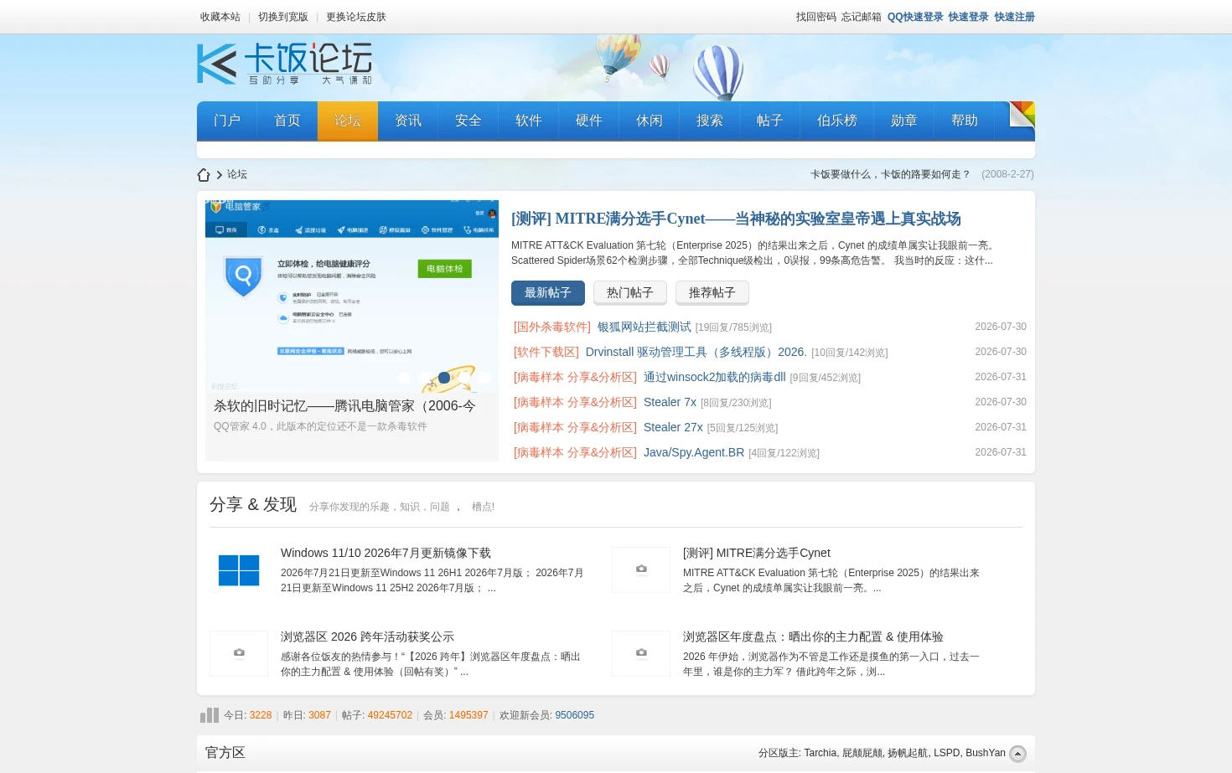
Task: Open the 浏览器区年度盘点 thumbnail
Action: pyautogui.click(x=641, y=653)
